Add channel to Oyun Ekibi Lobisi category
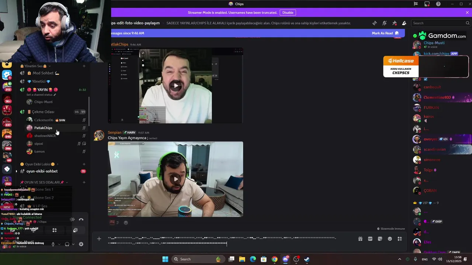 pyautogui.click(x=84, y=164)
